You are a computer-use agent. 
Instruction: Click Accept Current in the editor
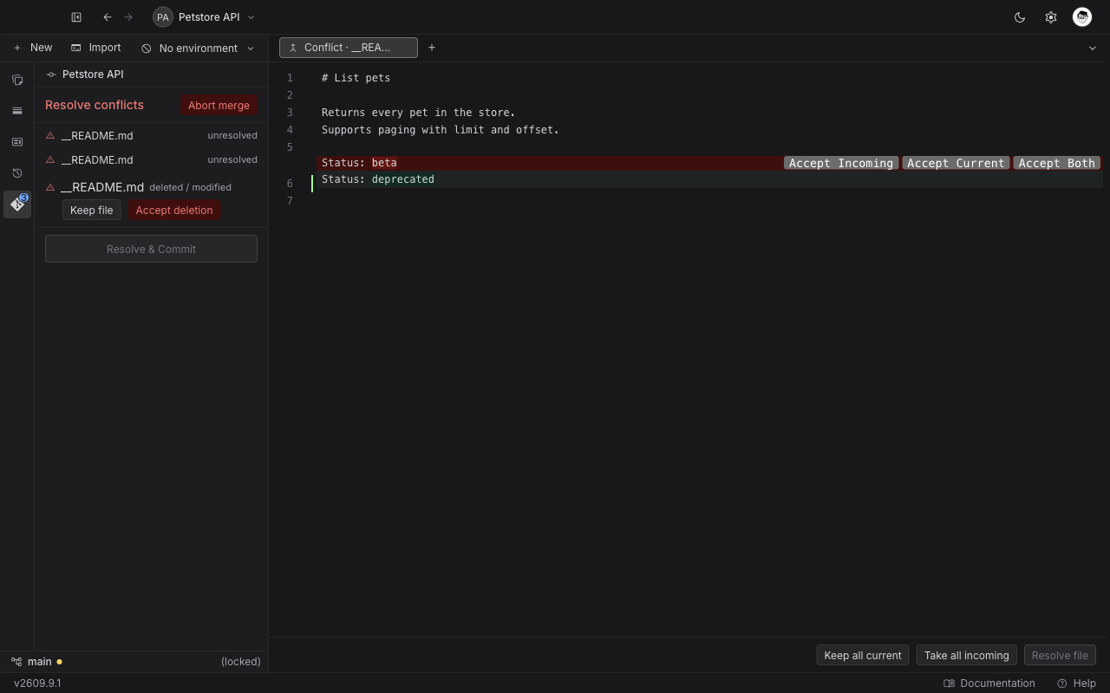956,163
